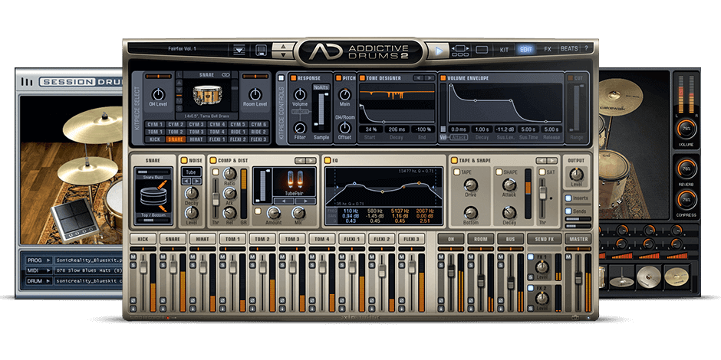Click the window layout selector icon
721x360 pixels.
click(461, 51)
